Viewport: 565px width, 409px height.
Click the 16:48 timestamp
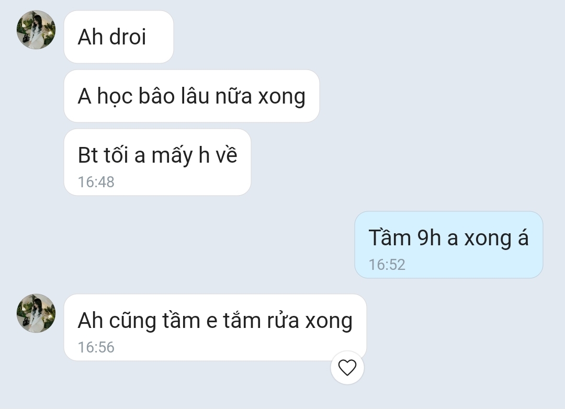click(x=96, y=182)
